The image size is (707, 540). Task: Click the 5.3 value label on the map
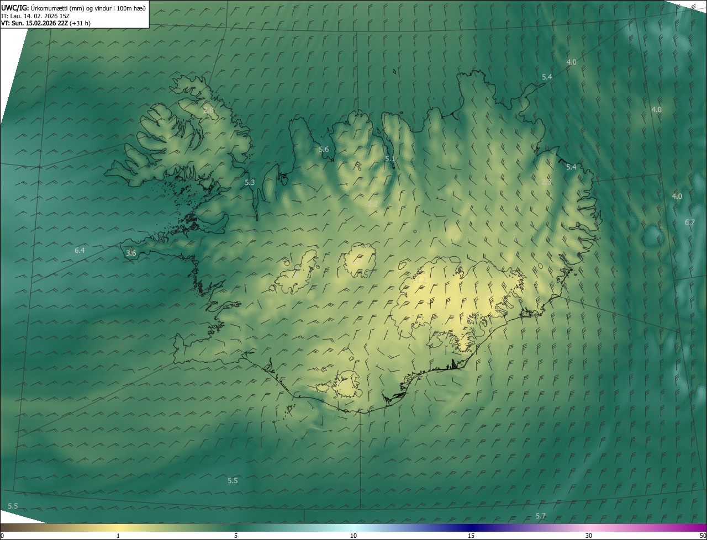250,182
